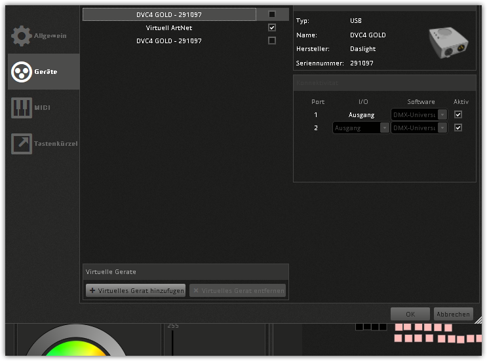
Task: Click the dialog resize grip corner
Action: (x=478, y=320)
